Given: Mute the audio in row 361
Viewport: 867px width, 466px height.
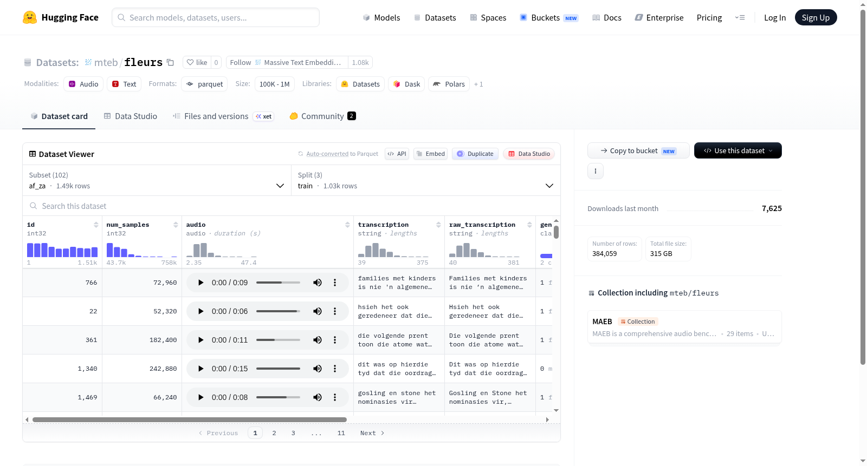Looking at the screenshot, I should (x=318, y=340).
